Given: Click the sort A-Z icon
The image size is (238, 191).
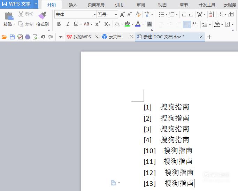Looking at the screenshot, I should point(212,14).
